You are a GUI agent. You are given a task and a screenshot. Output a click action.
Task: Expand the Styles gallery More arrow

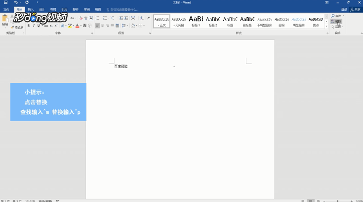[326, 27]
